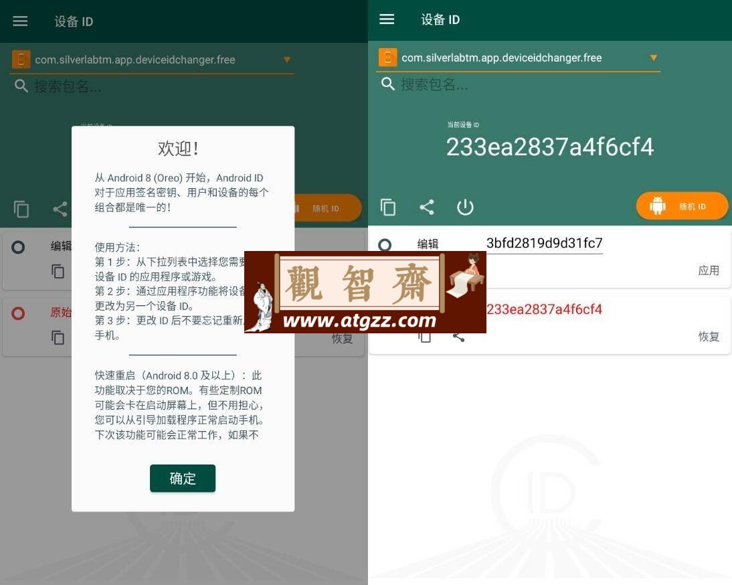Share current device ID in right screen toolbar
The image size is (732, 585).
pos(427,207)
